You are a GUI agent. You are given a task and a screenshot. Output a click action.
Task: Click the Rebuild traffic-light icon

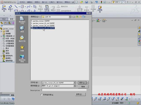102,2
